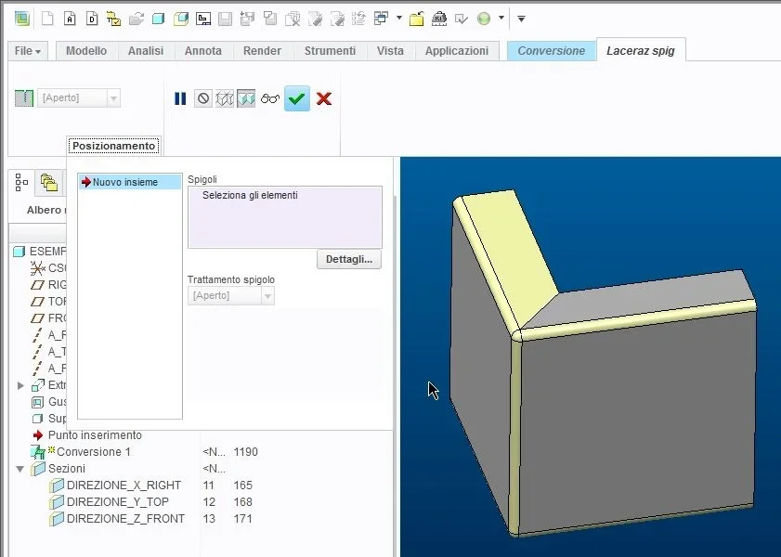Image resolution: width=781 pixels, height=557 pixels.
Task: Open the Strumenti ribbon tab
Action: point(330,51)
